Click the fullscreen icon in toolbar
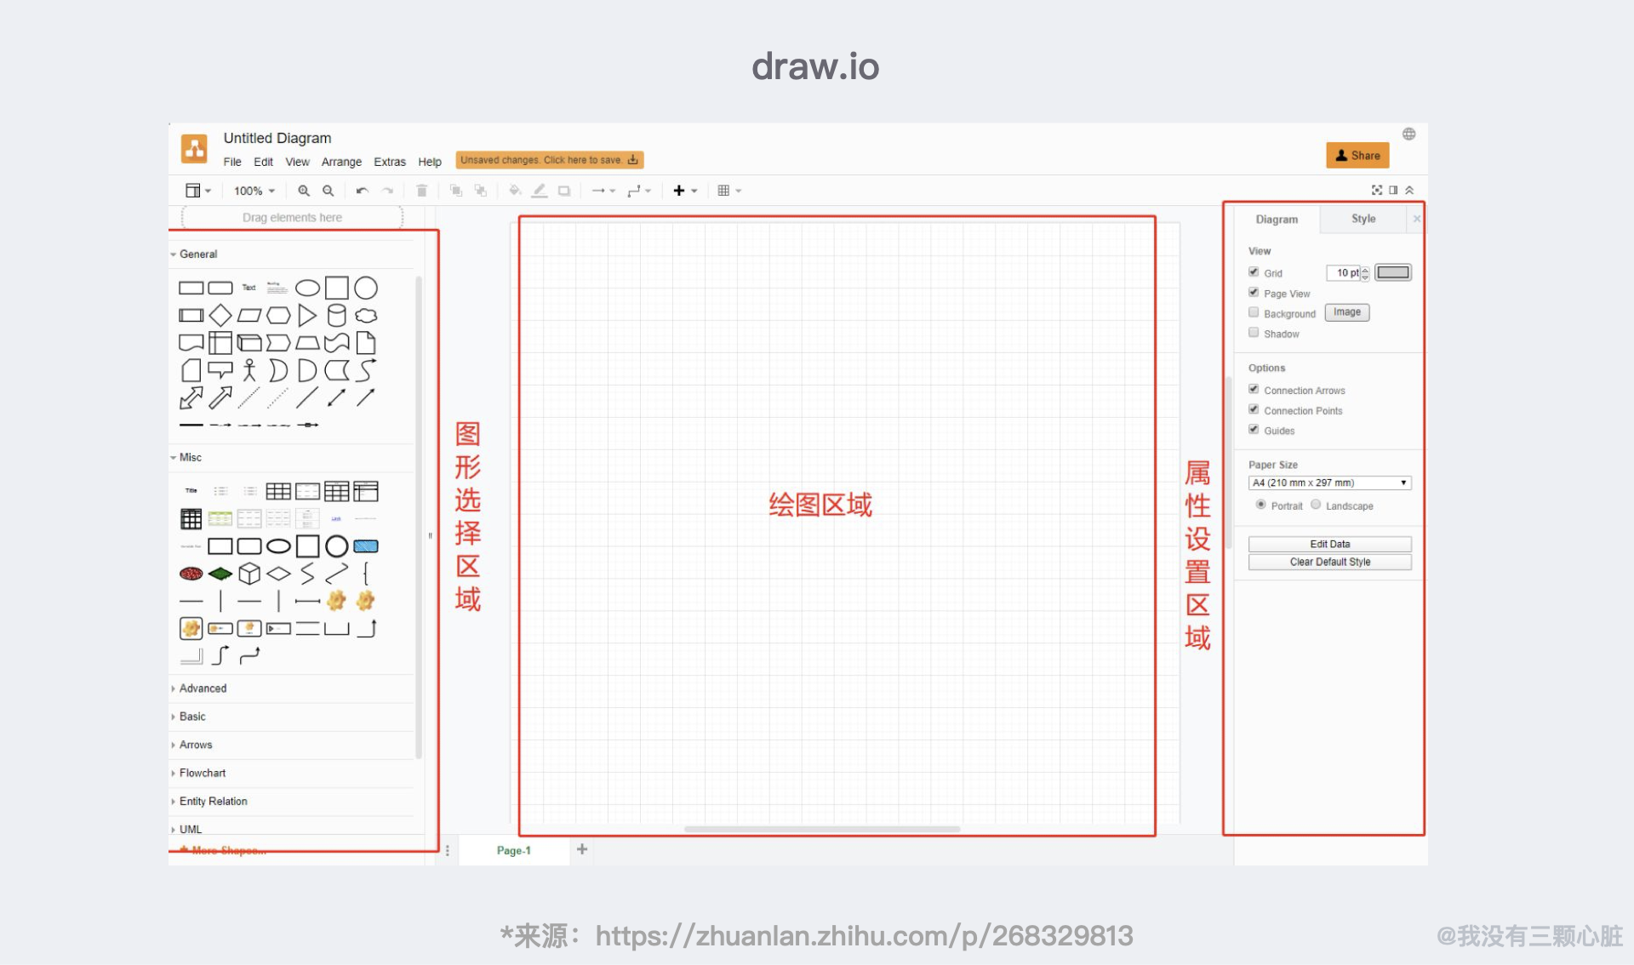 click(1377, 190)
